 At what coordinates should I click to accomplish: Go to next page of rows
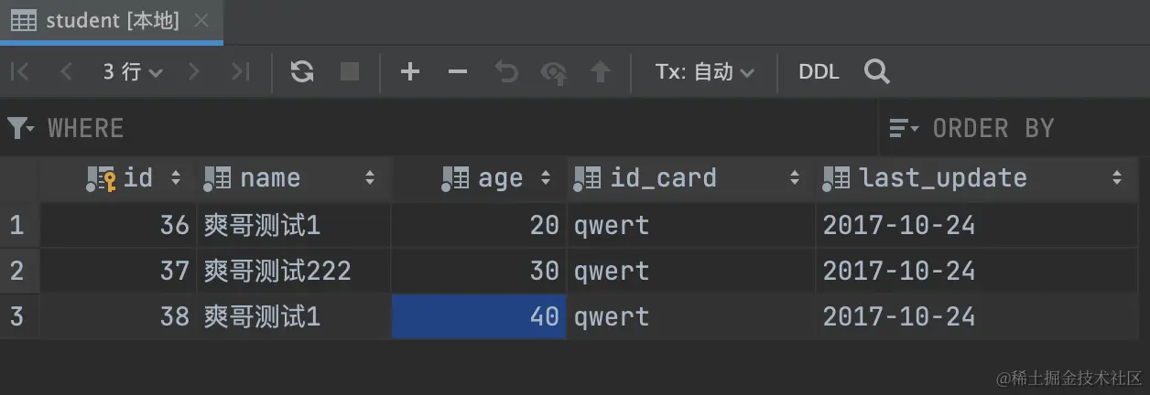click(x=193, y=72)
